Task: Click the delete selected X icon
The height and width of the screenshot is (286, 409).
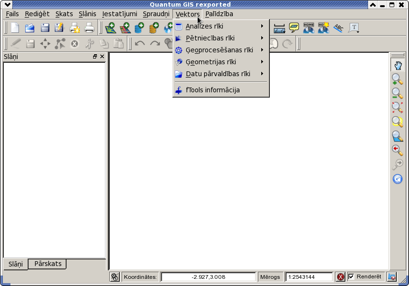Action: tap(75, 44)
